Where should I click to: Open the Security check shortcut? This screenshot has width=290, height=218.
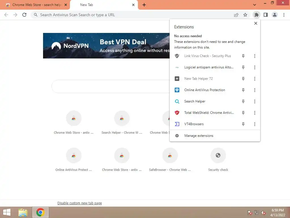tap(218, 159)
